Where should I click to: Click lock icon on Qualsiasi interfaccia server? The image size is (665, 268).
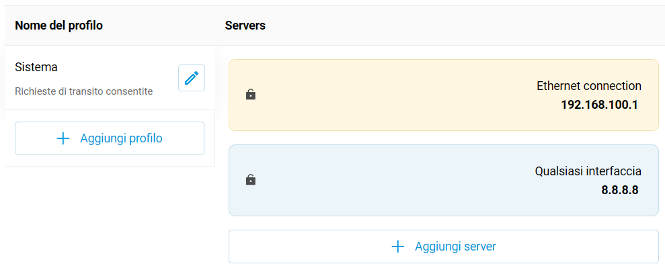click(x=251, y=180)
